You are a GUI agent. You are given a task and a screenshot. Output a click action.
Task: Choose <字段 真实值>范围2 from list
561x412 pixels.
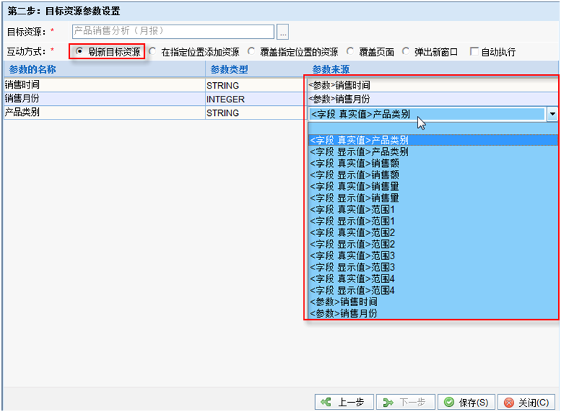pyautogui.click(x=433, y=233)
